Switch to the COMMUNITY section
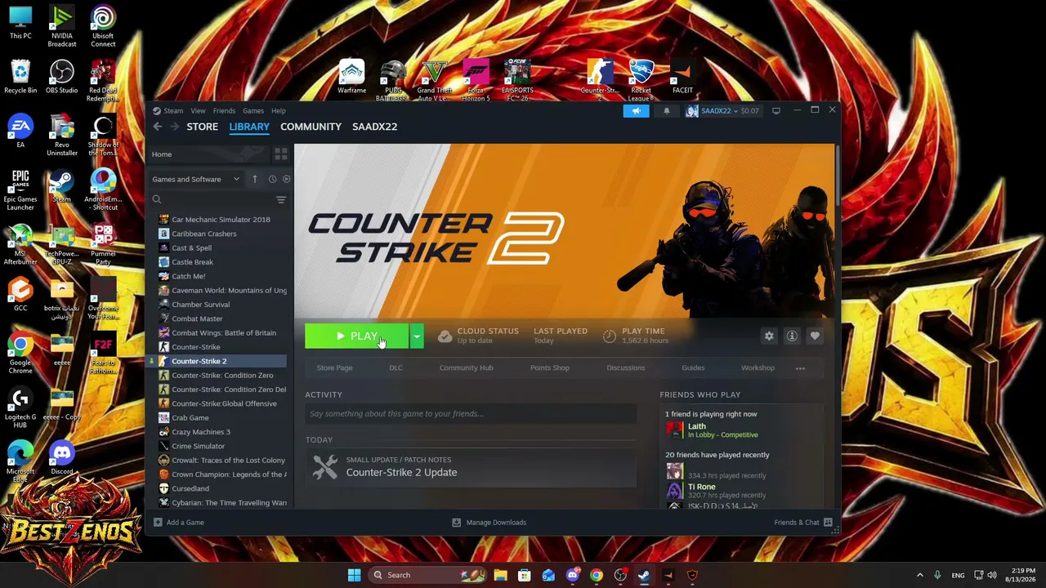 (x=311, y=127)
